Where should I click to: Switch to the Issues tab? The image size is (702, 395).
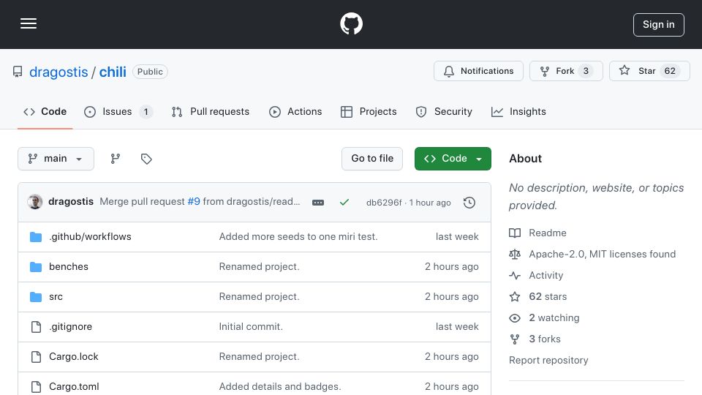coord(118,111)
